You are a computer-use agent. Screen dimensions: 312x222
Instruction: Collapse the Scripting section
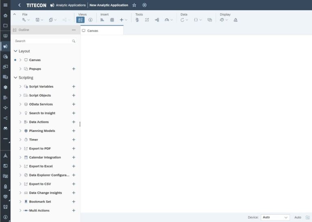(x=15, y=78)
